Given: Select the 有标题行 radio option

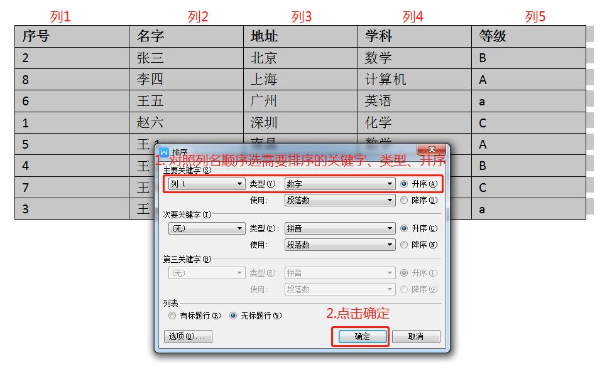Looking at the screenshot, I should pos(172,316).
